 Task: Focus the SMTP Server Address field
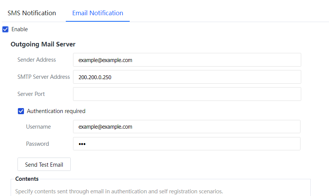click(187, 77)
